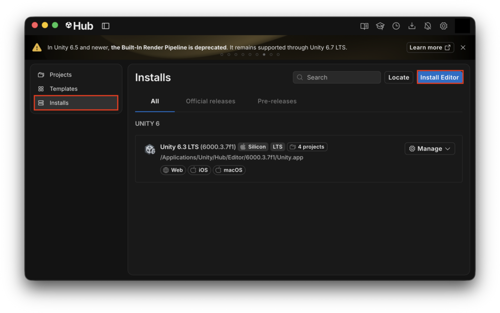Viewport: 500px width, 313px height.
Task: Click the UNITY 6 section heading
Action: [147, 123]
